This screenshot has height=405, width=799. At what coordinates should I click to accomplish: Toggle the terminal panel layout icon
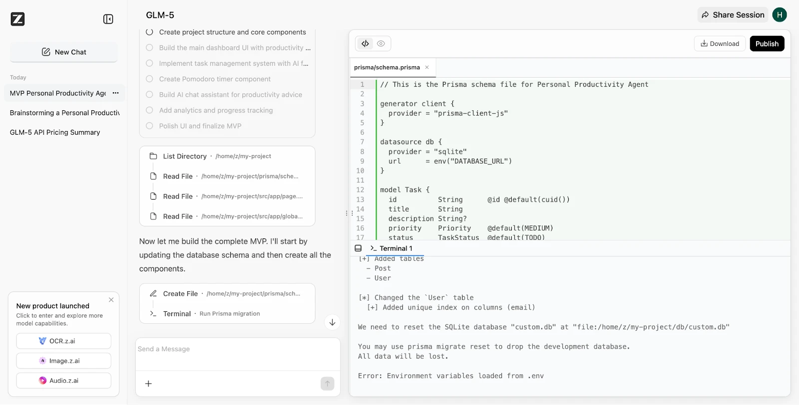point(358,248)
